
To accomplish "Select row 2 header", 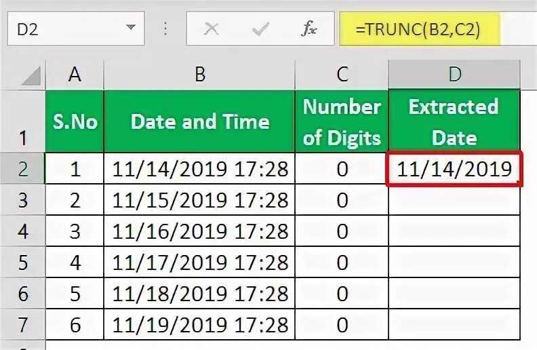I will pyautogui.click(x=22, y=169).
